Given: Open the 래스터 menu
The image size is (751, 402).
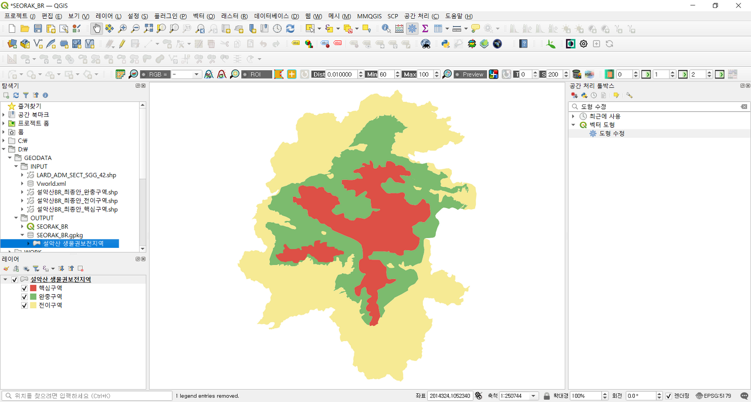Looking at the screenshot, I should coord(234,16).
